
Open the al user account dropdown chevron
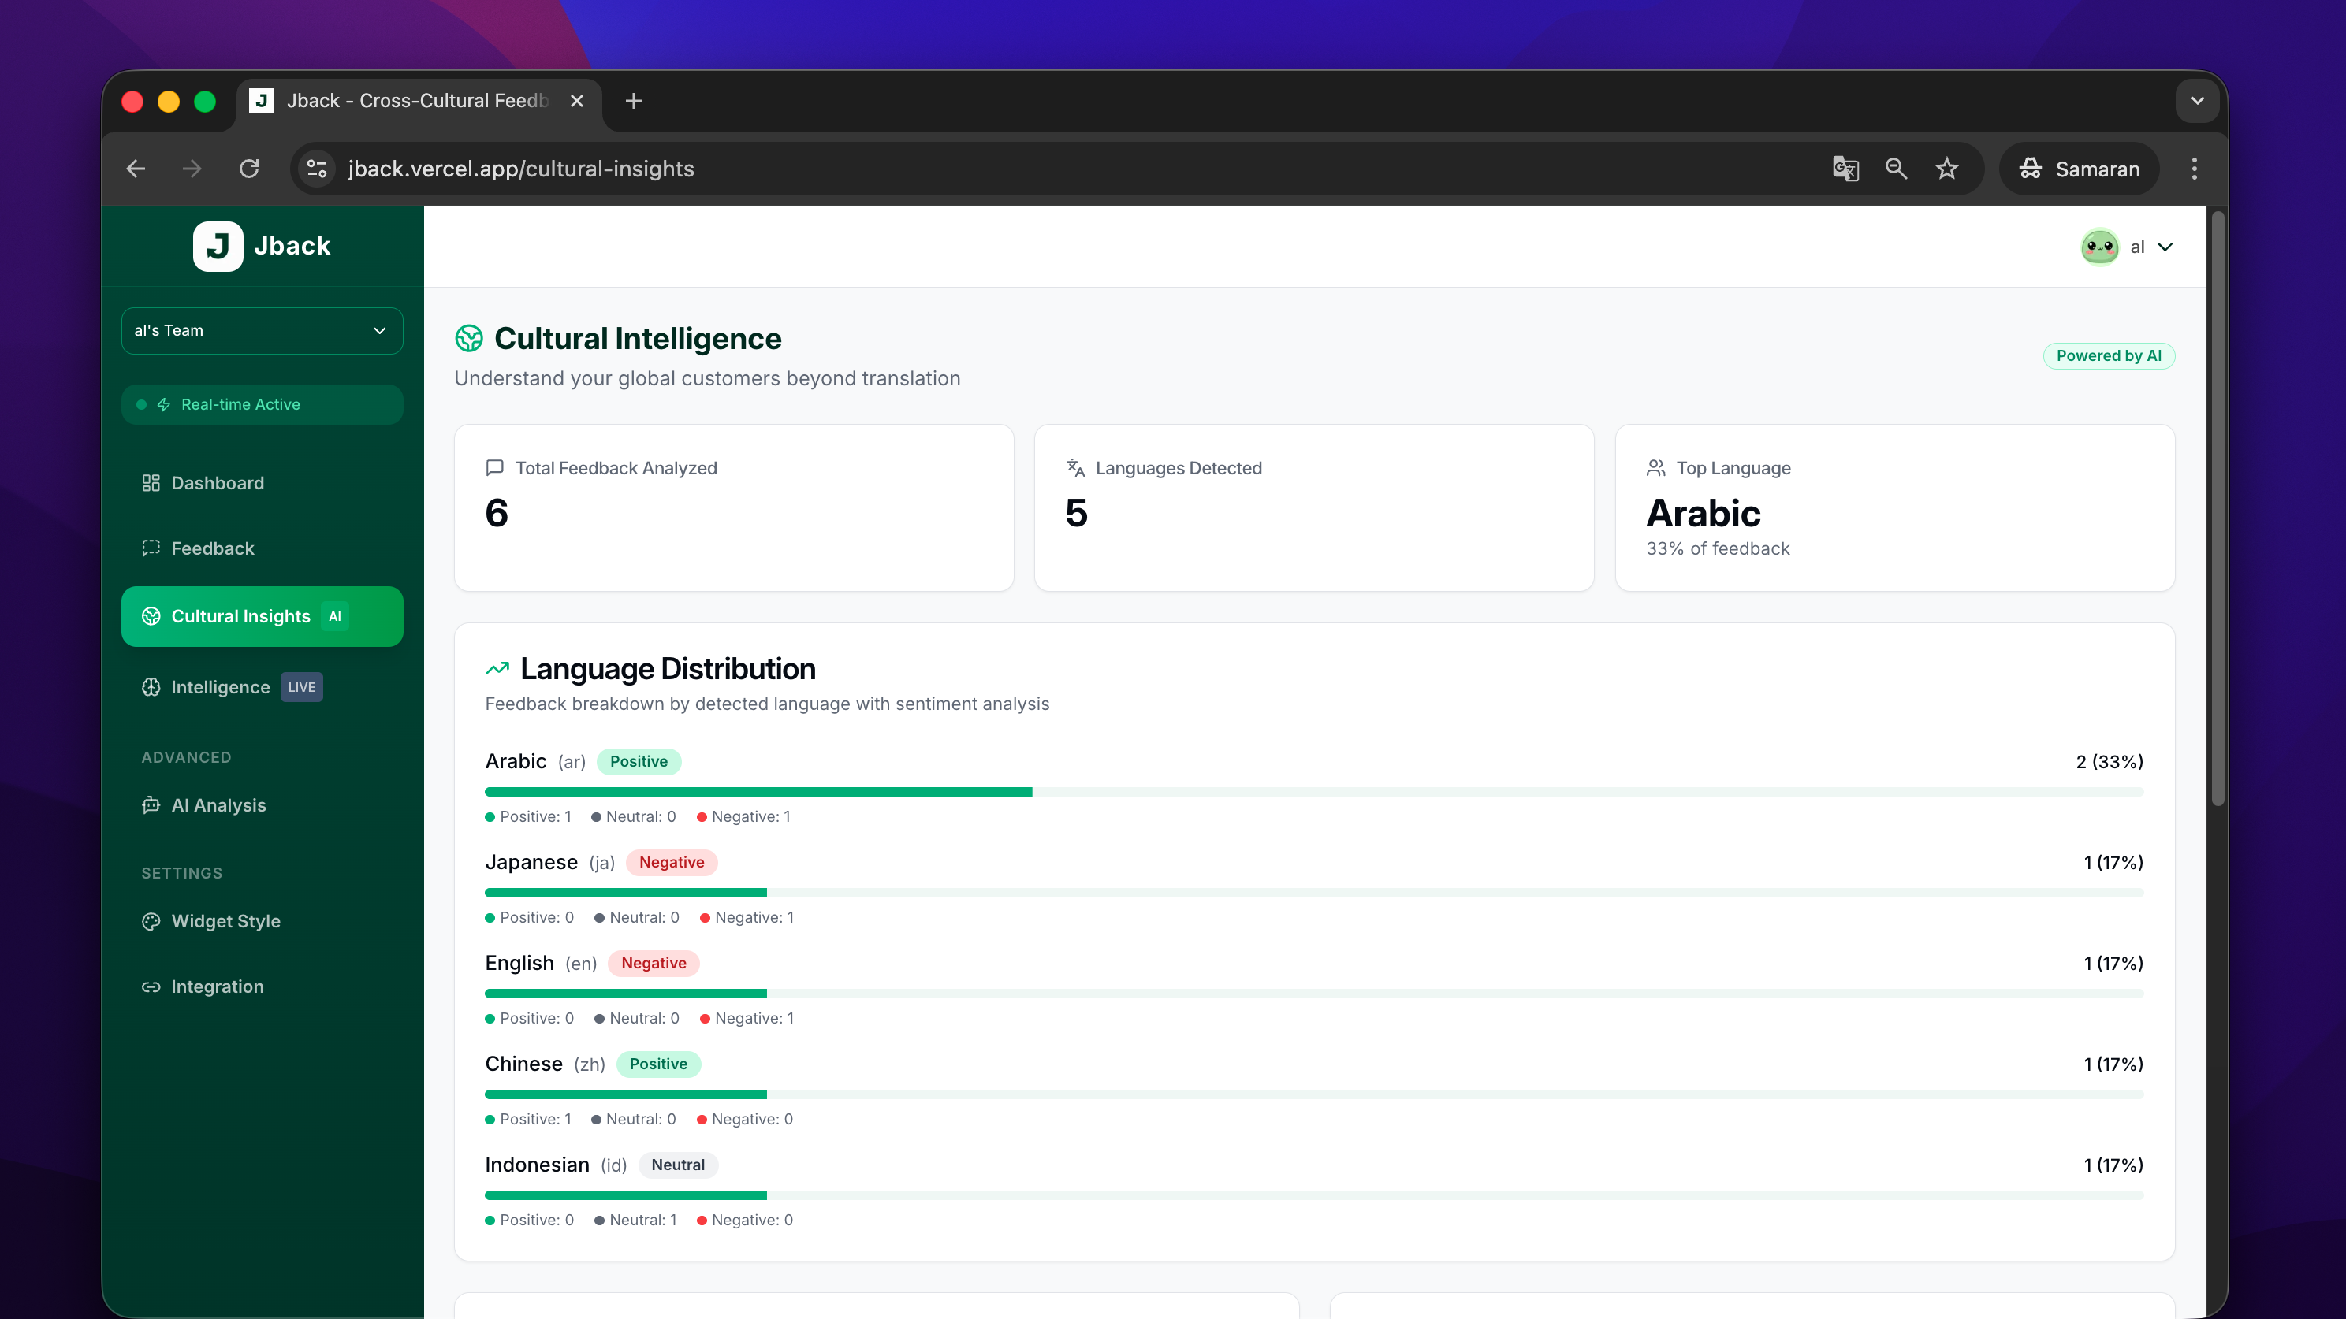point(2166,247)
